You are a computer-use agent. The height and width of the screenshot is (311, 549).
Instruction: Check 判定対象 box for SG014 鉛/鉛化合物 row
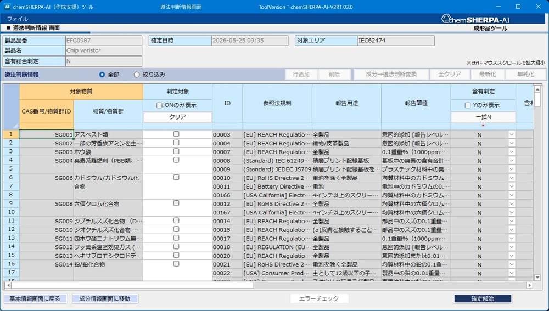point(176,264)
